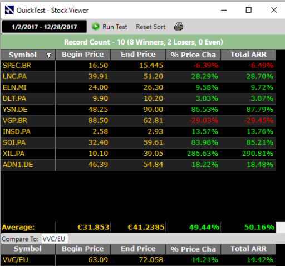Image resolution: width=285 pixels, height=266 pixels.
Task: Click average begin price €31.853
Action: 94,227
